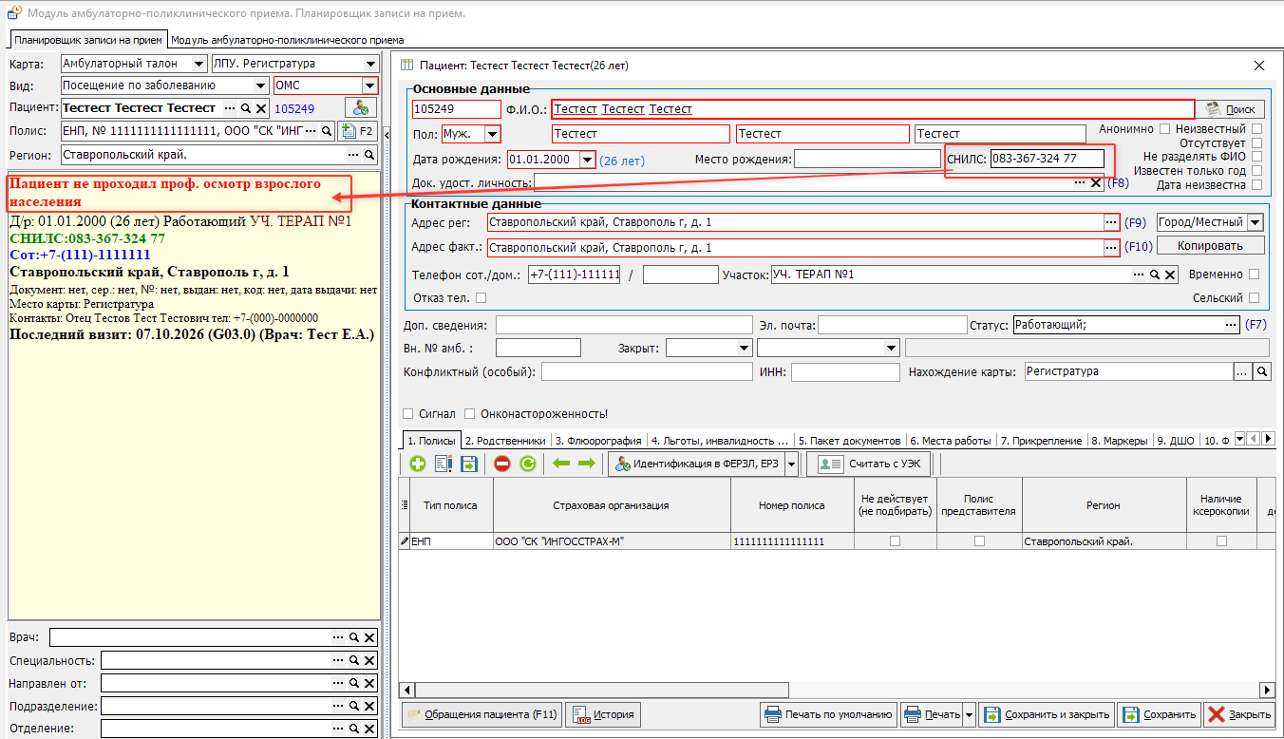Toggle the Сельский checkbox

coord(1255,298)
